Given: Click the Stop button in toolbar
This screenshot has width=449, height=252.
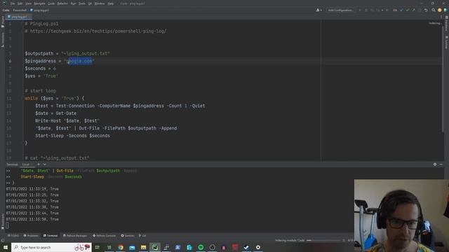Looking at the screenshot, I should (387, 10).
